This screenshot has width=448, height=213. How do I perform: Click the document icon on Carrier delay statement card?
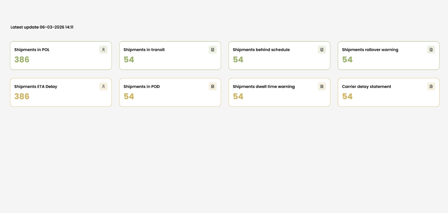point(431,86)
